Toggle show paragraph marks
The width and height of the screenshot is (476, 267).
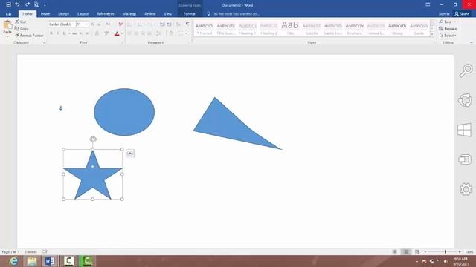point(187,24)
